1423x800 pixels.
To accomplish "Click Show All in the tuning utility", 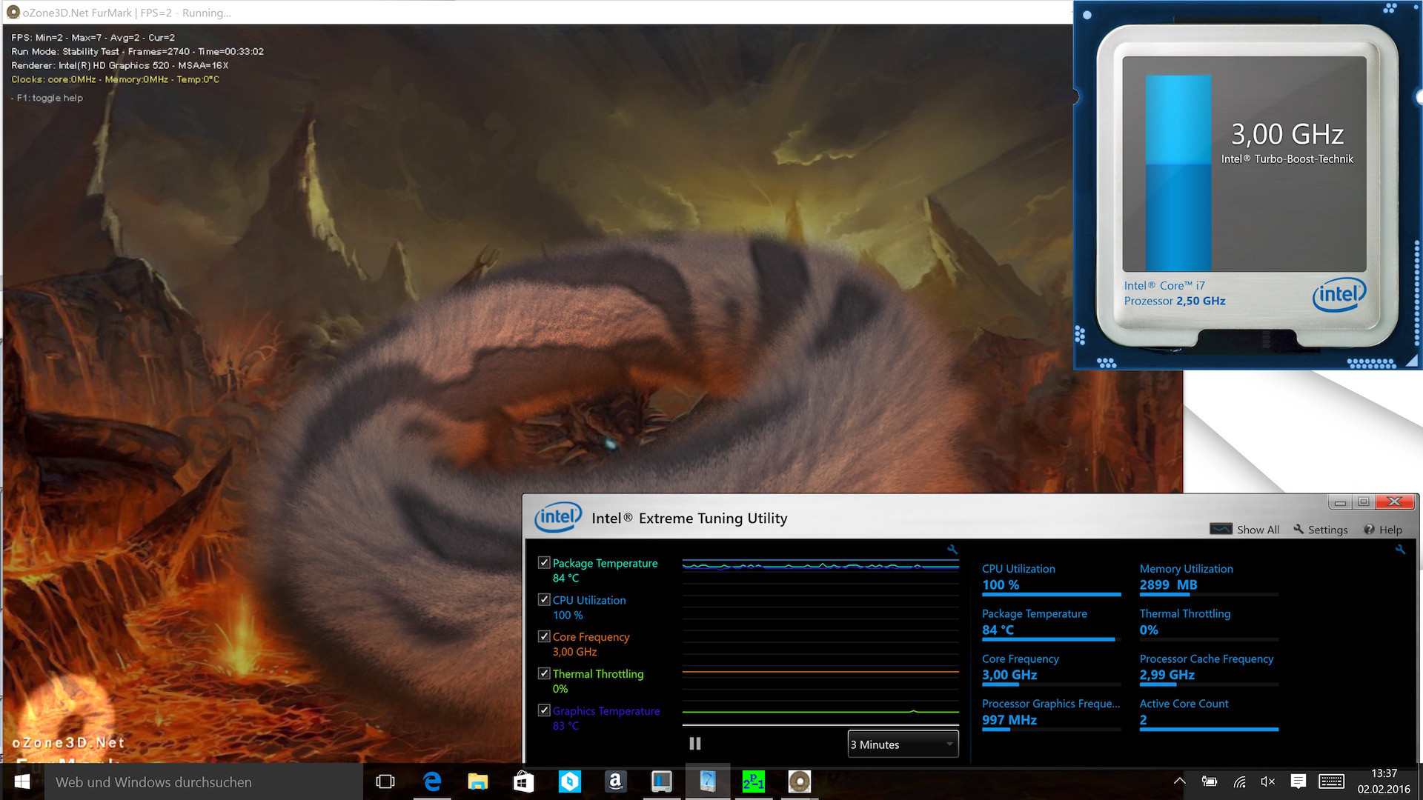I will (x=1244, y=530).
